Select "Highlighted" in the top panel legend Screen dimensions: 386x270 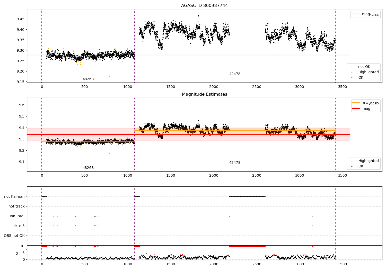tap(369, 72)
